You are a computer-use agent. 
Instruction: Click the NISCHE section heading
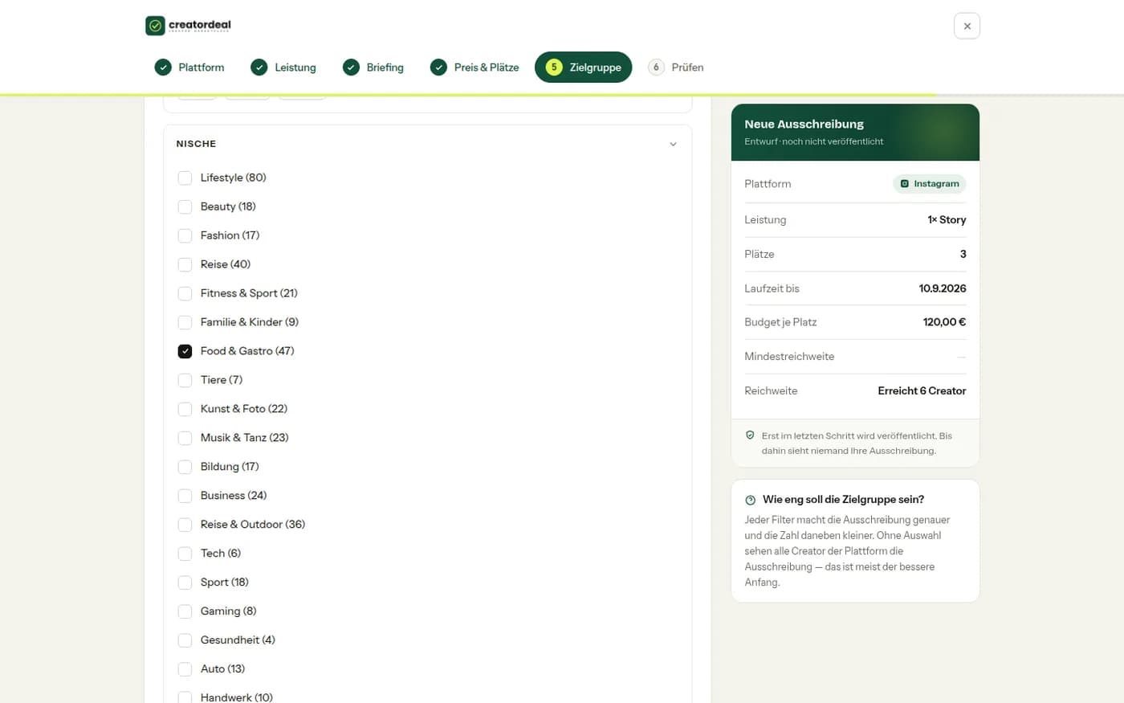click(196, 144)
